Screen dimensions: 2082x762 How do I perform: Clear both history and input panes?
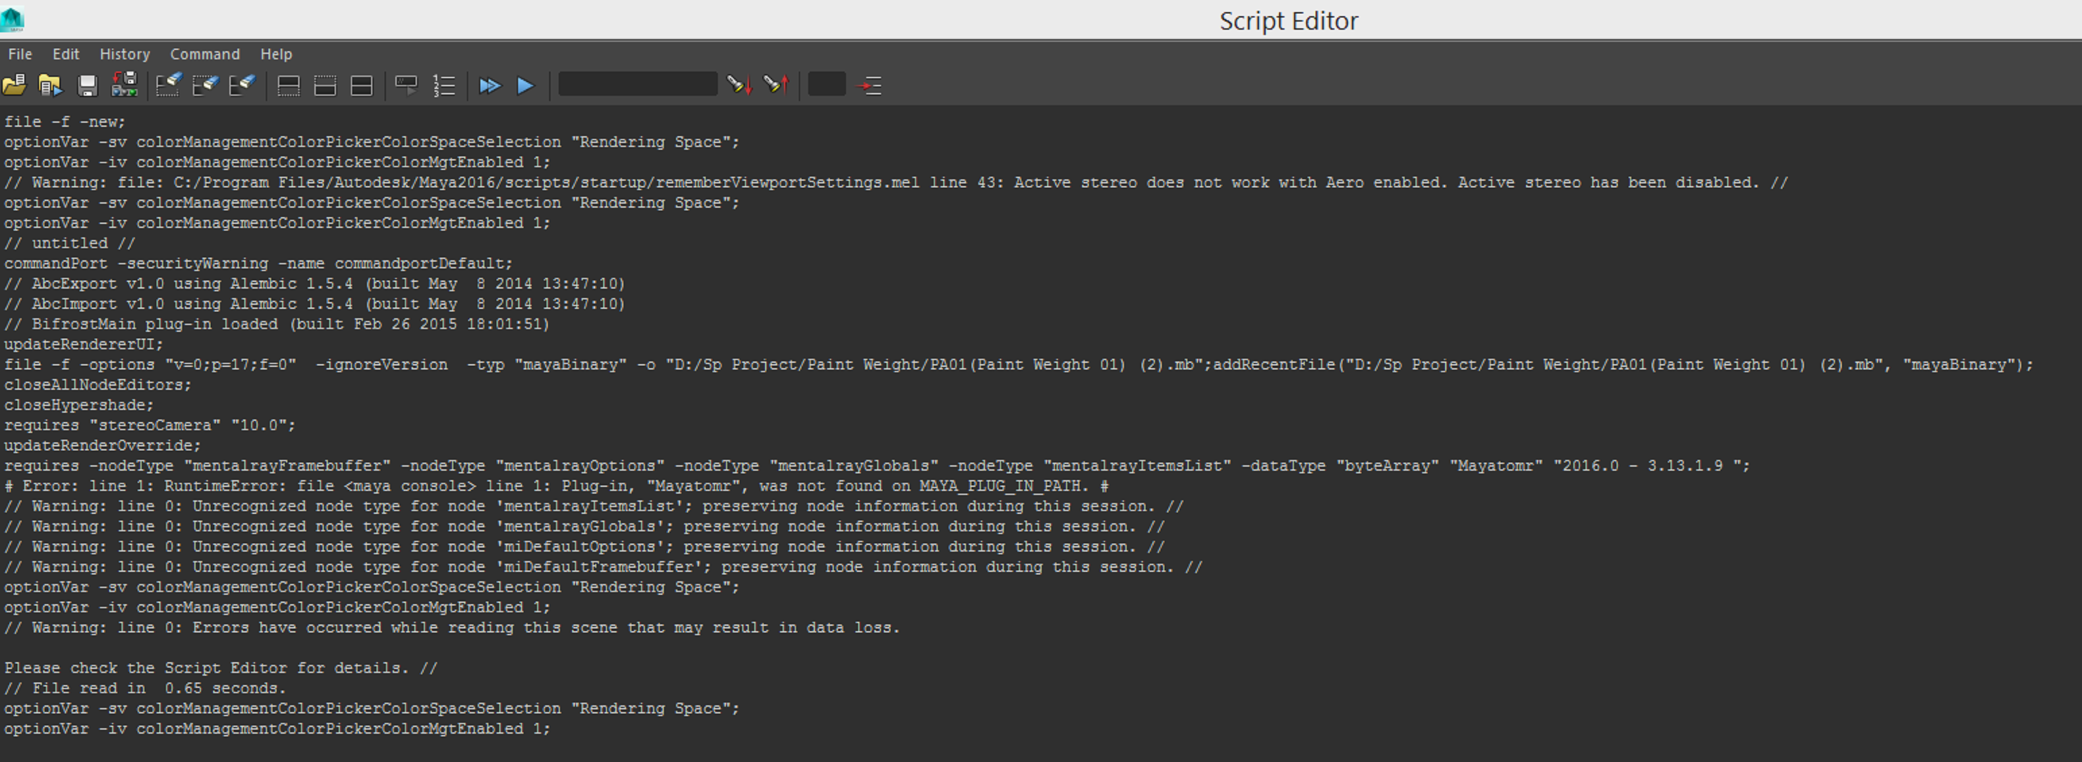click(242, 85)
